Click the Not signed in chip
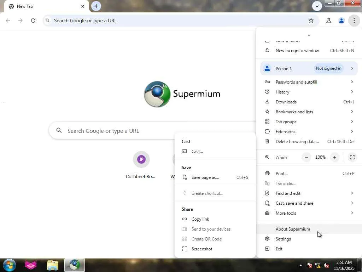362x272 pixels. (328, 68)
